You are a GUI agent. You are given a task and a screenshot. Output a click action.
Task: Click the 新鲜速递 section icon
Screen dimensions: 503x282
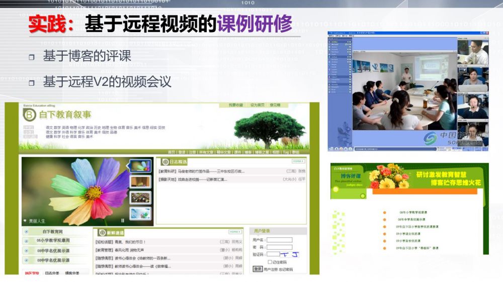[x=101, y=232]
